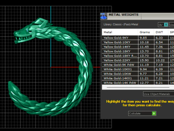This screenshot has width=174, height=131.
Task: Click the 11.21 grams value
Action: click(144, 78)
